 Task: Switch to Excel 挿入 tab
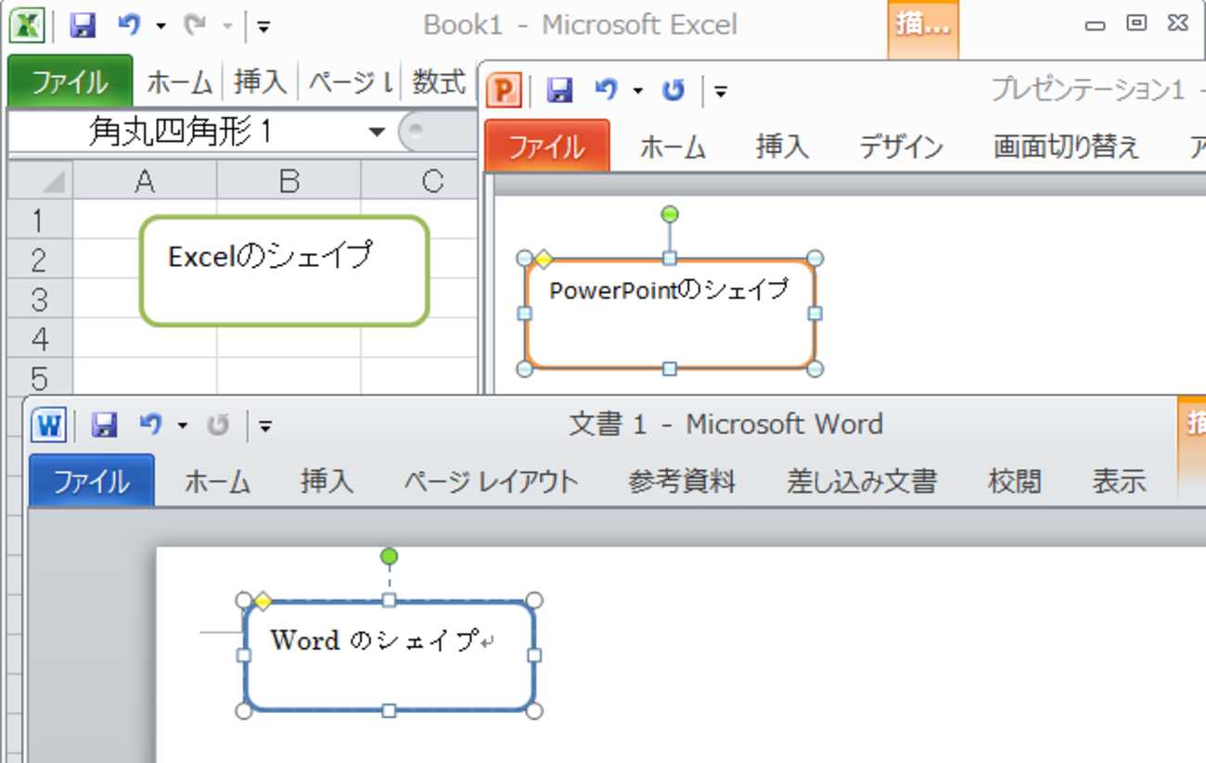coord(260,83)
